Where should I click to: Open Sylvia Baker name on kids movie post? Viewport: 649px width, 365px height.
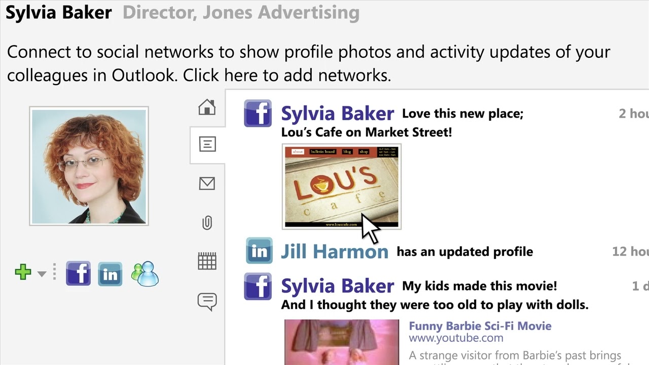click(337, 286)
